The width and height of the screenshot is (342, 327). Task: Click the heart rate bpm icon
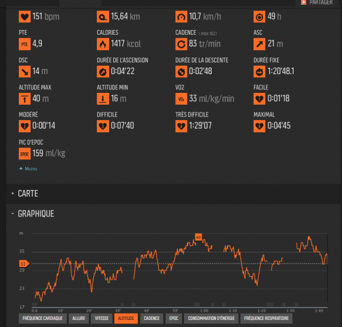tap(24, 16)
